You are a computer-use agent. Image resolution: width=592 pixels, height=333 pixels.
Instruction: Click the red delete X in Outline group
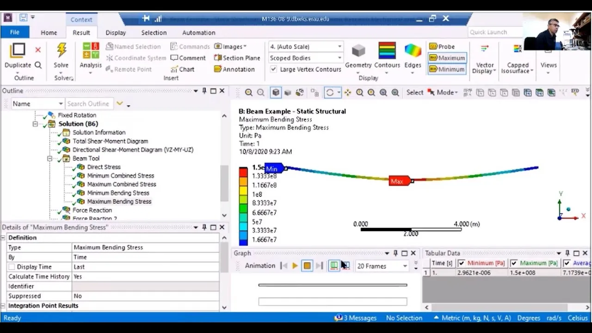coord(38,49)
